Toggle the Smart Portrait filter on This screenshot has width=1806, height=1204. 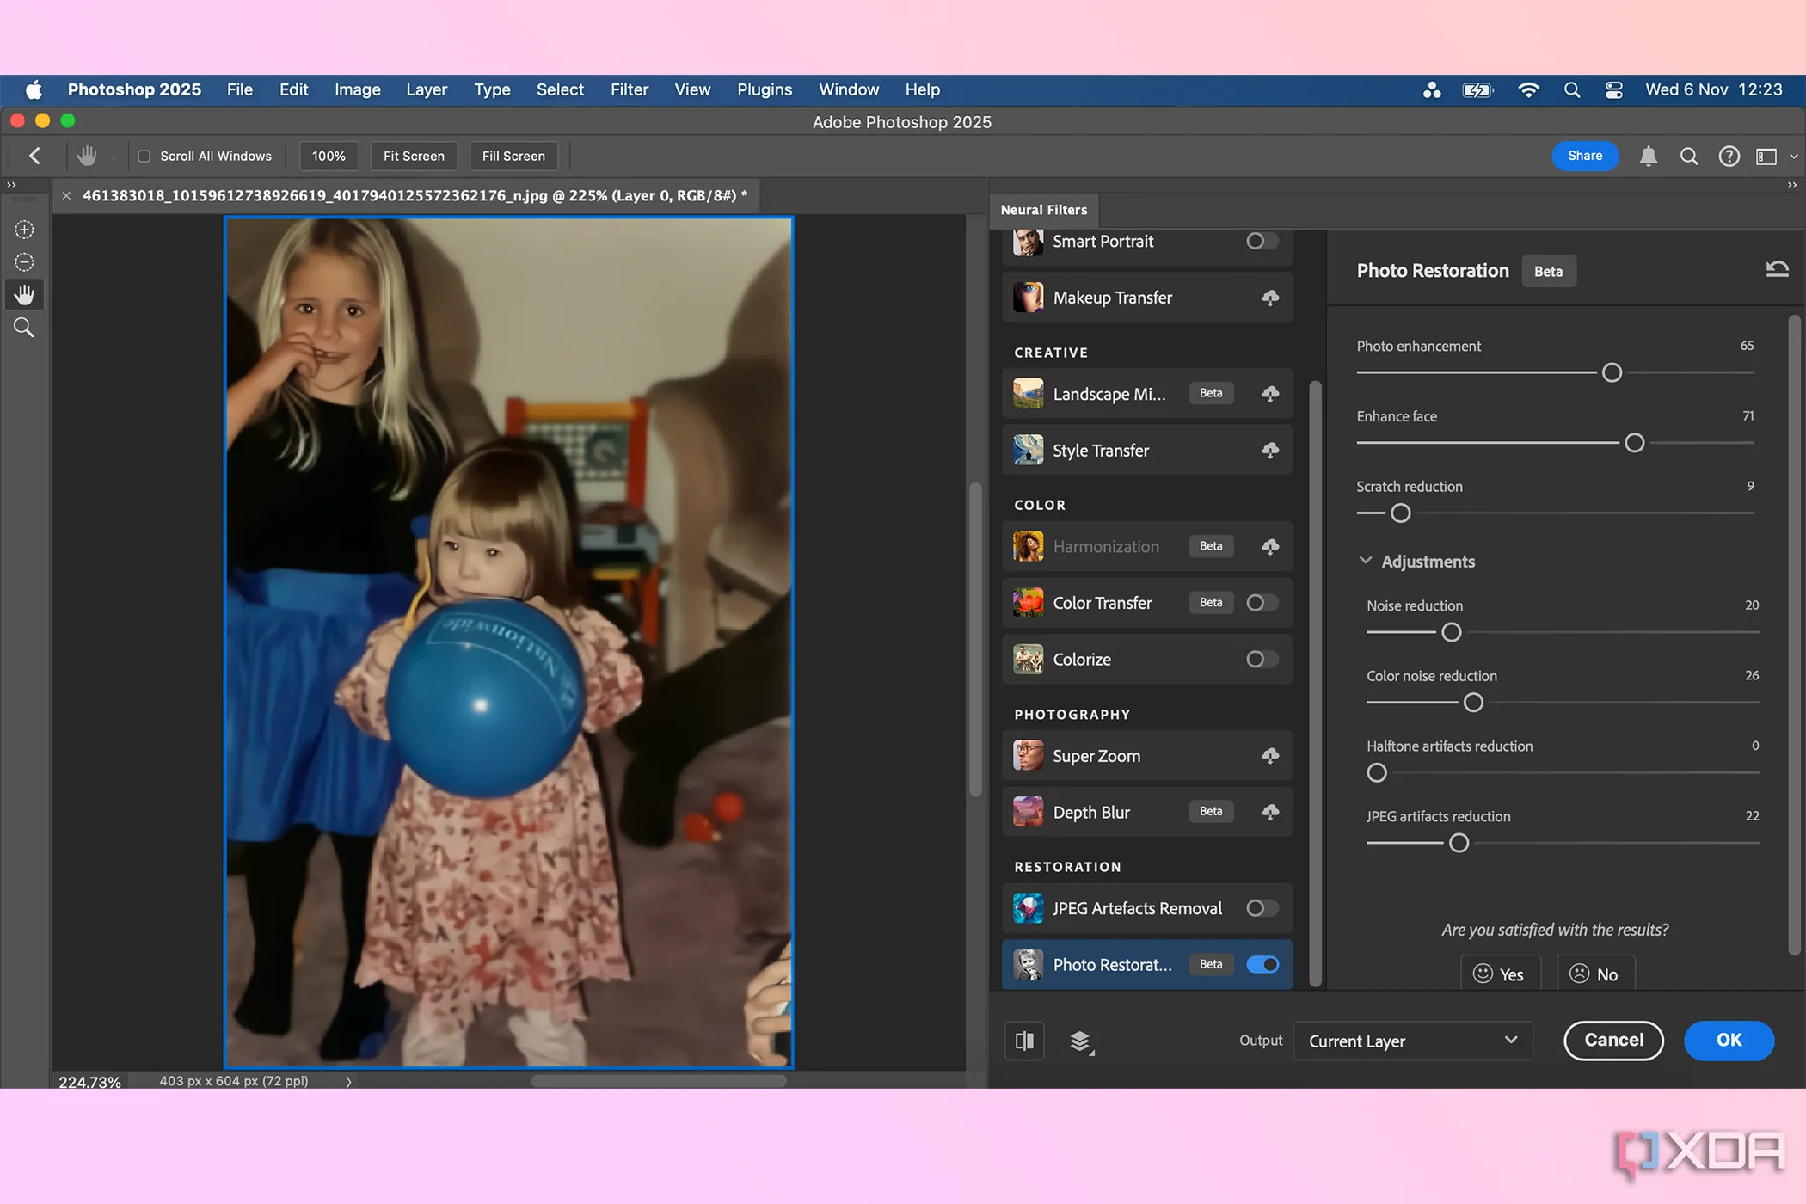click(x=1262, y=241)
